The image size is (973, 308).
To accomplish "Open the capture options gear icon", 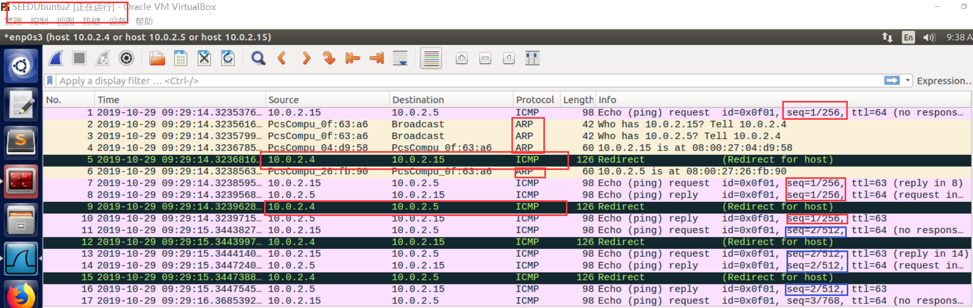I will pos(126,58).
